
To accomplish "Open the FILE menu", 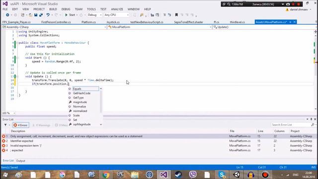I will click(x=5, y=9).
